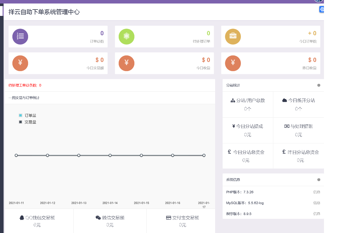Image resolution: width=339 pixels, height=233 pixels.
Task: Click the 2021-01-13 chart data point
Action: point(79,155)
